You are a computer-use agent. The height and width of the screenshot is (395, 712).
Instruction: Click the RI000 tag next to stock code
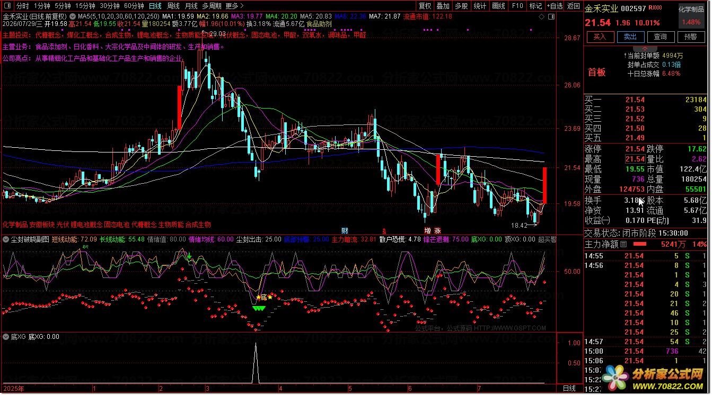point(655,8)
